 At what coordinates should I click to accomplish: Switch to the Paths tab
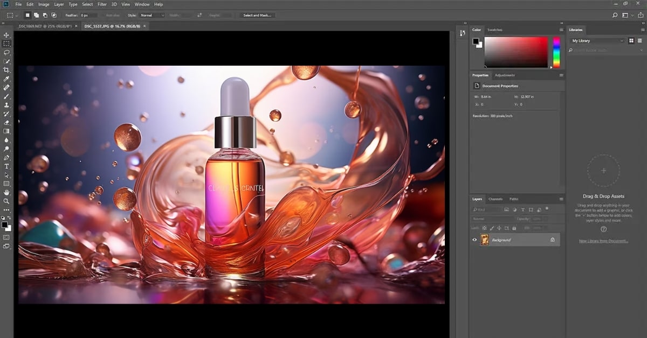coord(514,199)
